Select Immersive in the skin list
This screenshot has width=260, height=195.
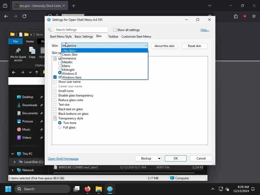point(104,58)
